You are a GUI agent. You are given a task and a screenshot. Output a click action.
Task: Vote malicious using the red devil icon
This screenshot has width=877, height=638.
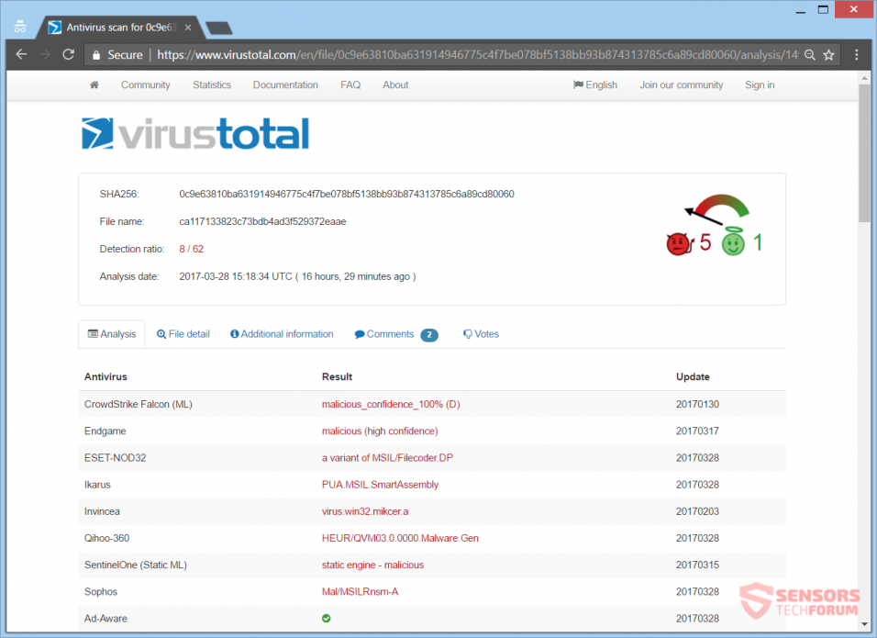(679, 241)
